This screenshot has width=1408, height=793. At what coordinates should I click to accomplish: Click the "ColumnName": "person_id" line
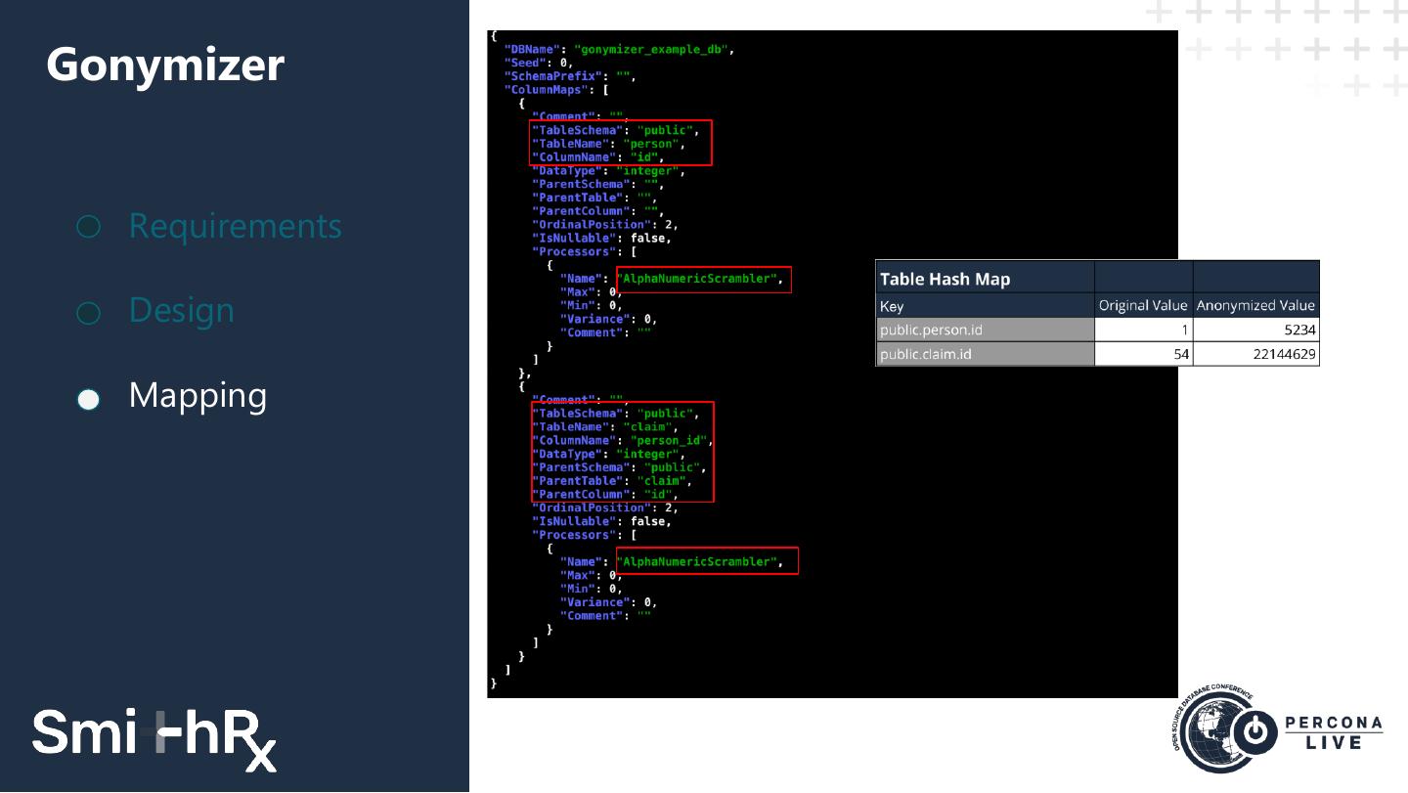click(622, 441)
